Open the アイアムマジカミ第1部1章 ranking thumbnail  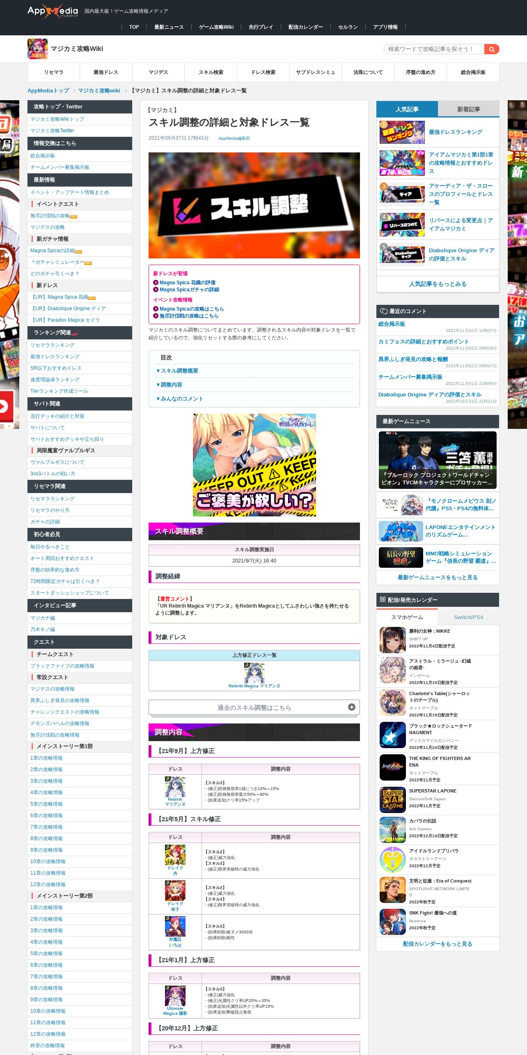pyautogui.click(x=402, y=163)
